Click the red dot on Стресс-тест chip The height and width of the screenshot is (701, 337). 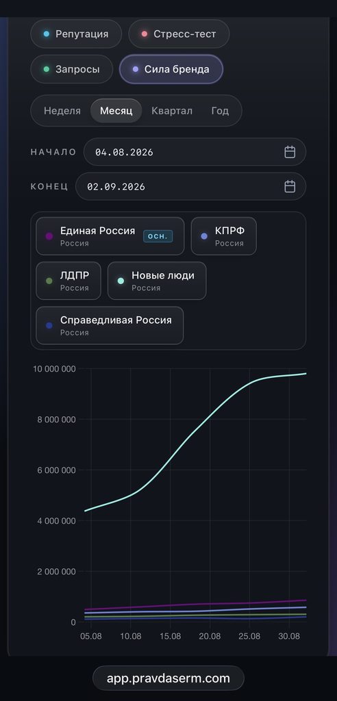[144, 34]
